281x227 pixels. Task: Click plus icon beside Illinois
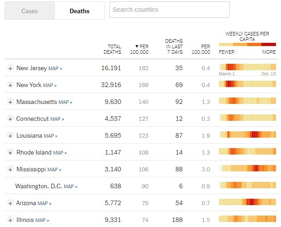[10, 220]
